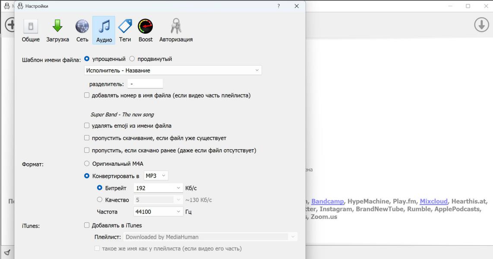This screenshot has height=259, width=493.
Task: Select the продвинутый template radio button
Action: coord(133,59)
